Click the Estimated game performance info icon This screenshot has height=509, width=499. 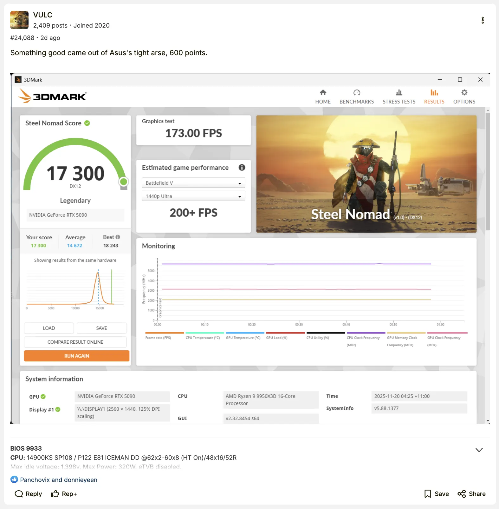[x=242, y=168]
